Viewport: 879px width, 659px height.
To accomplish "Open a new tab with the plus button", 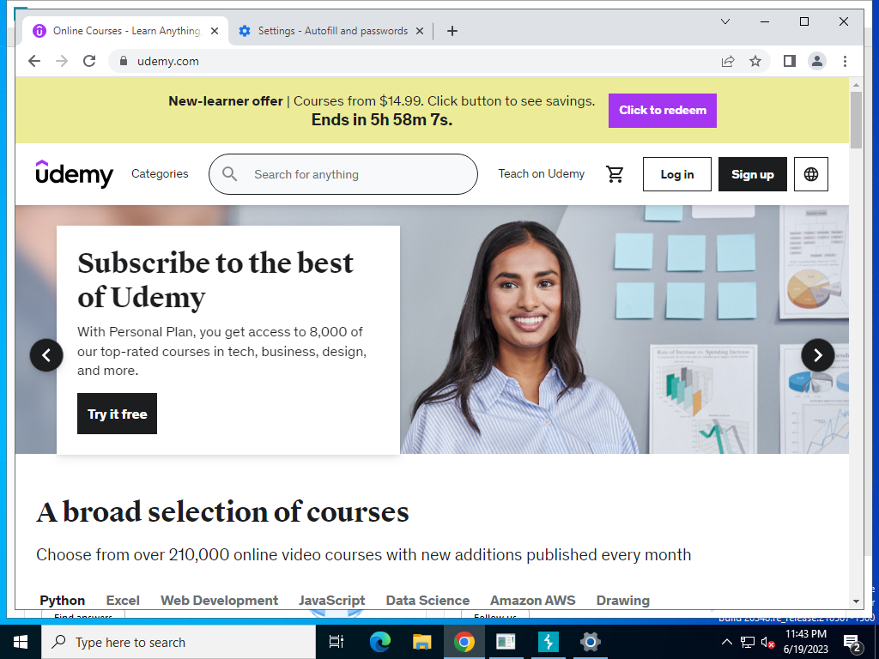I will (452, 31).
